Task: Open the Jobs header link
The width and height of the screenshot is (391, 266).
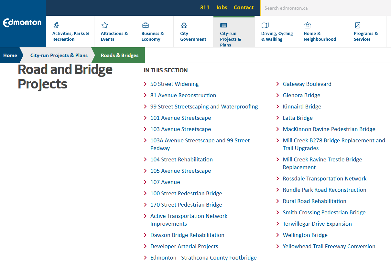Action: (x=222, y=7)
